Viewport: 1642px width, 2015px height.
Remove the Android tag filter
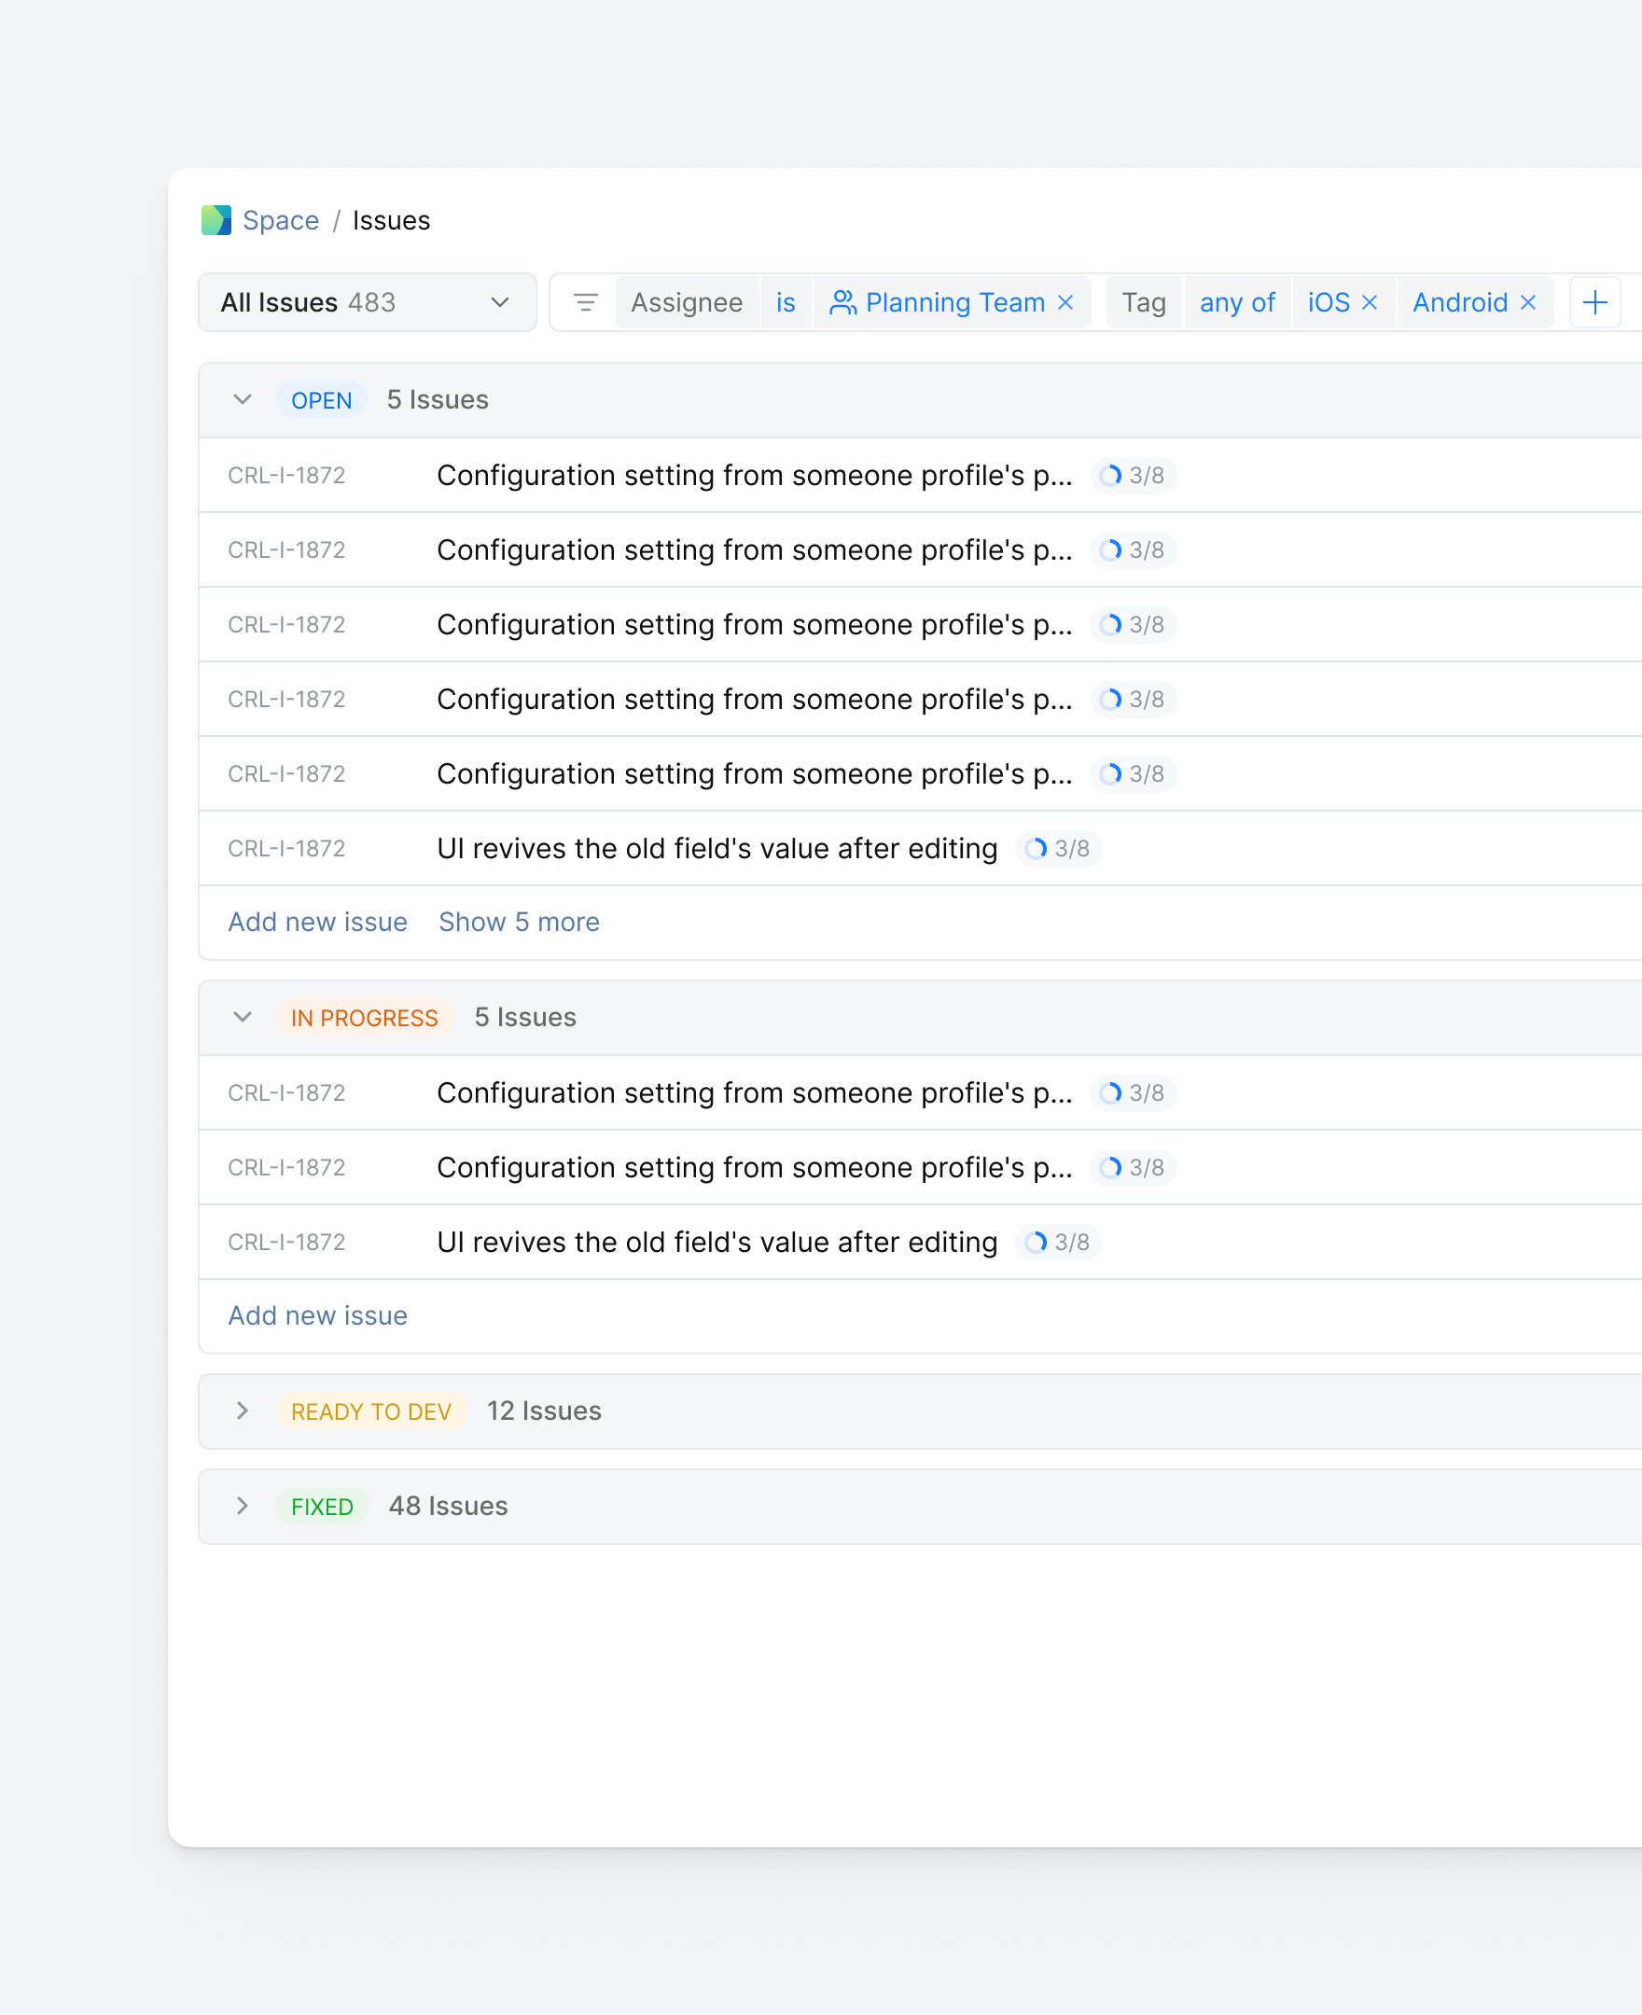coord(1527,302)
